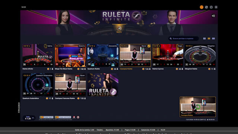The width and height of the screenshot is (238, 134).
Task: Click the Ruleta Express title text
Action: pyautogui.click(x=158, y=69)
